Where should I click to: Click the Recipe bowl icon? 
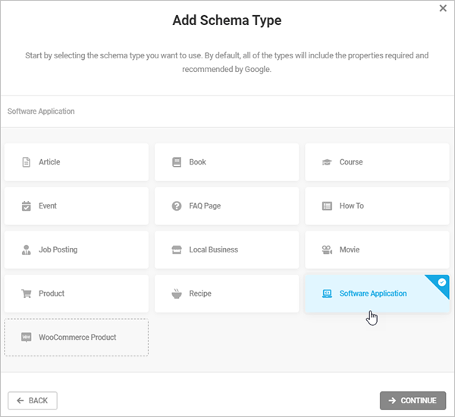tap(177, 293)
